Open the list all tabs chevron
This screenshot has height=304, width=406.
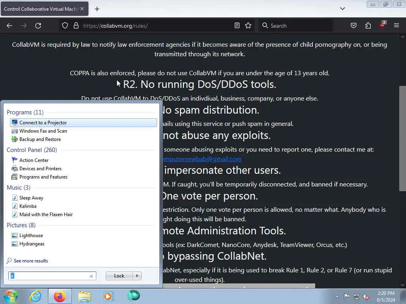[342, 9]
